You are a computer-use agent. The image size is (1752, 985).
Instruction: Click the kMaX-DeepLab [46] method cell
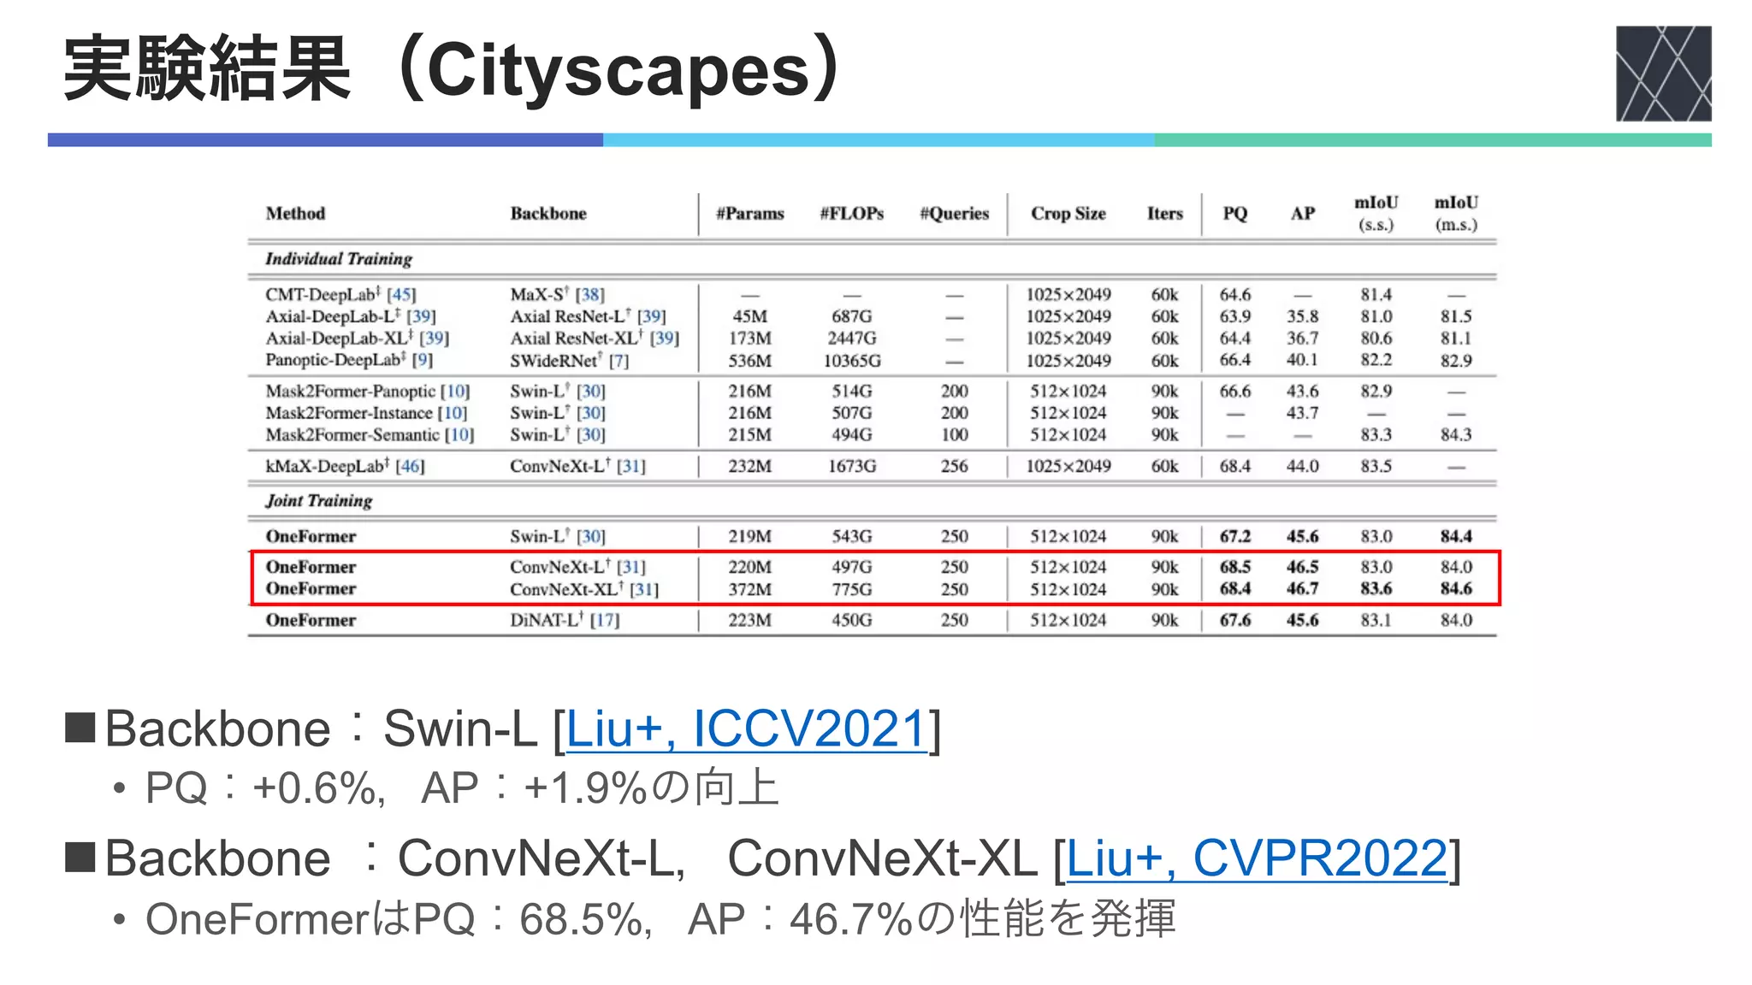click(345, 467)
